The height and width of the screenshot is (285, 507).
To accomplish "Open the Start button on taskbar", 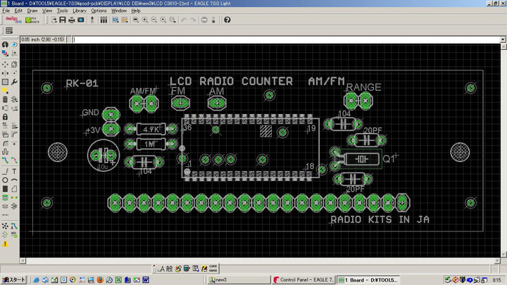I will (13, 279).
